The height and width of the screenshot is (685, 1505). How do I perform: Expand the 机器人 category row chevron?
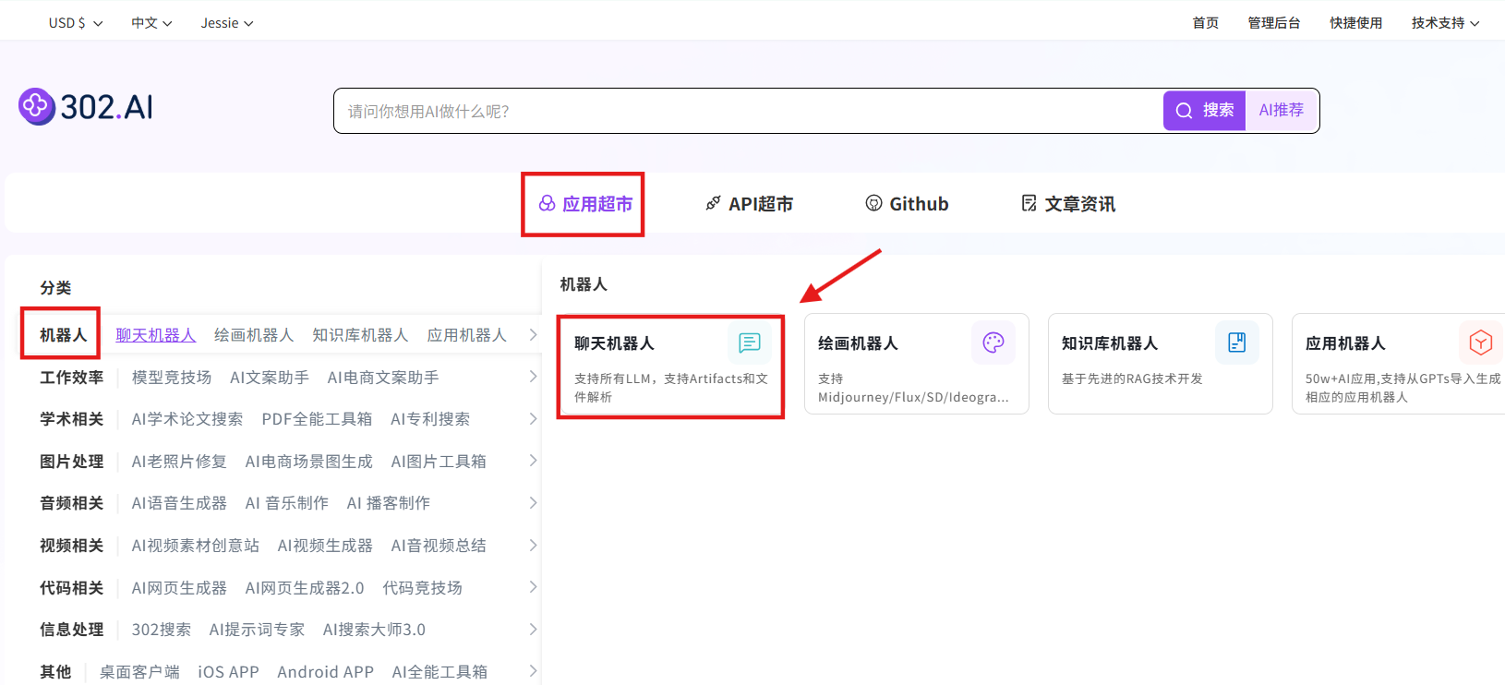click(x=533, y=335)
